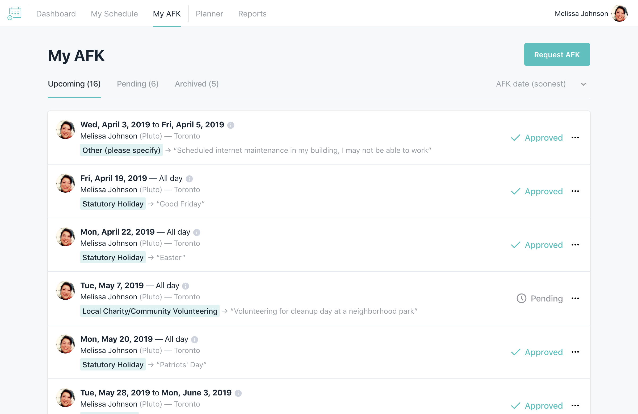This screenshot has width=638, height=414.
Task: Open three-dot menu for Easter entry
Action: 575,245
